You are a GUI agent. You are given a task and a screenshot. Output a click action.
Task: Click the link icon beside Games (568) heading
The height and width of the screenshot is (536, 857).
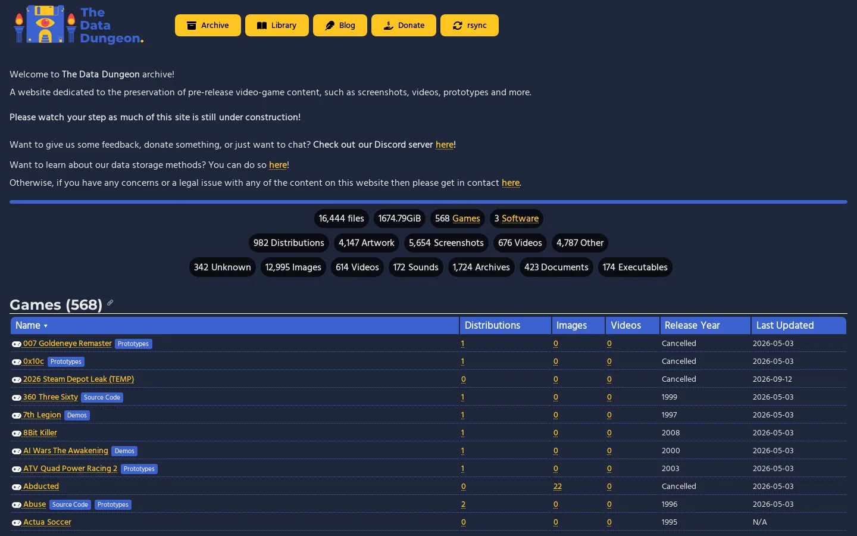pyautogui.click(x=110, y=303)
